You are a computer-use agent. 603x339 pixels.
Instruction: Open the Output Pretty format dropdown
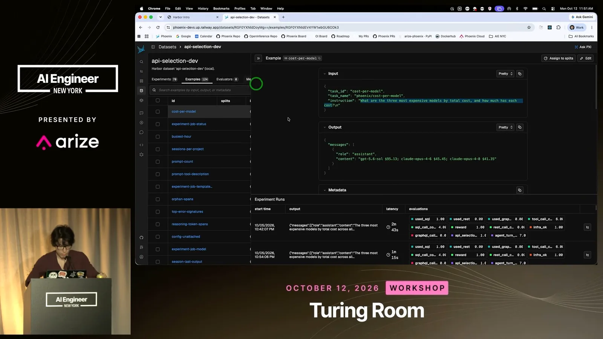tap(505, 127)
